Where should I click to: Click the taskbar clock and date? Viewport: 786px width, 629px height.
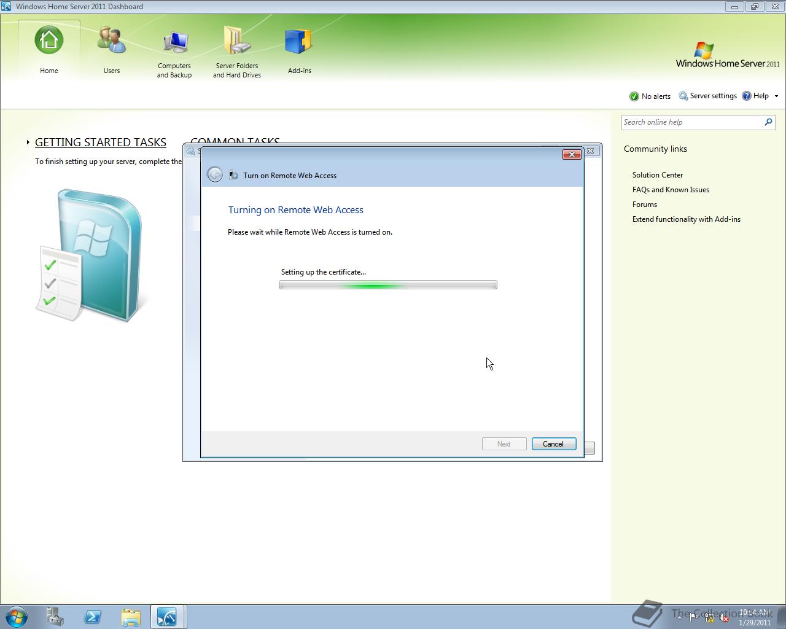(x=755, y=617)
